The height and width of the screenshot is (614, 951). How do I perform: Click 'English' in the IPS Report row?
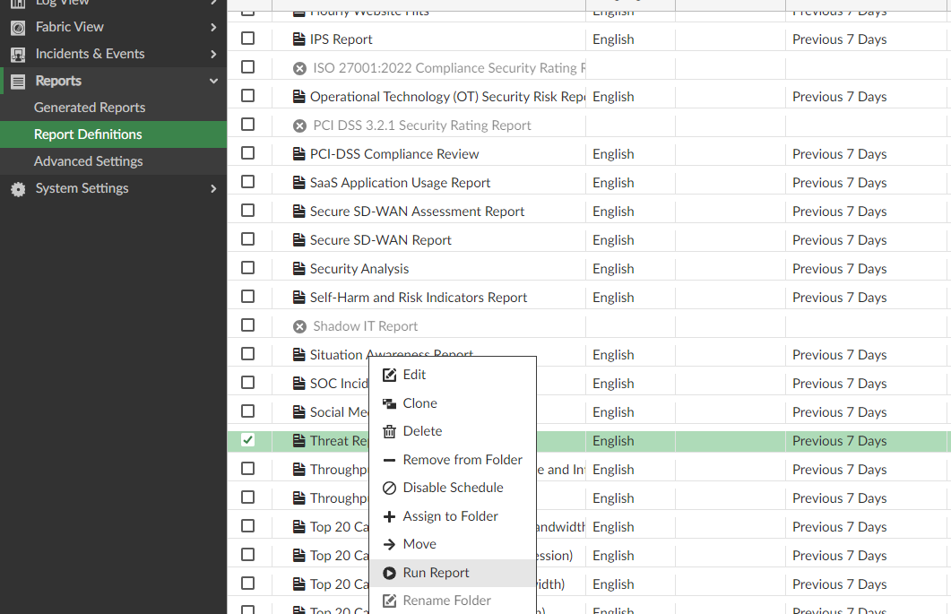tap(613, 39)
